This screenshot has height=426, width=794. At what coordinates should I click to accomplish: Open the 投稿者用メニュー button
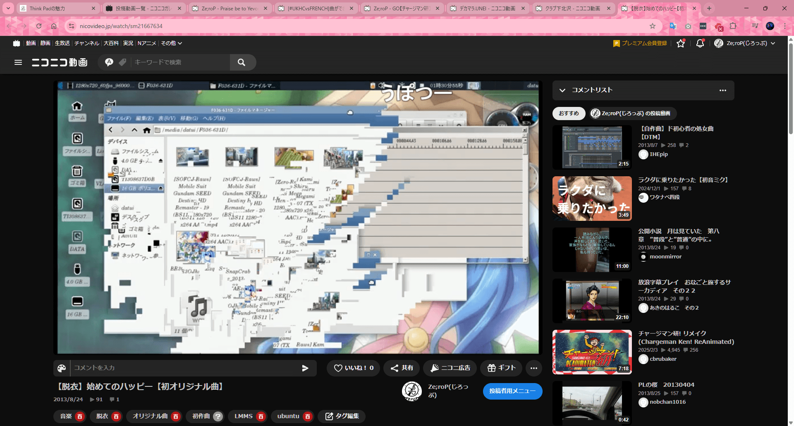512,391
